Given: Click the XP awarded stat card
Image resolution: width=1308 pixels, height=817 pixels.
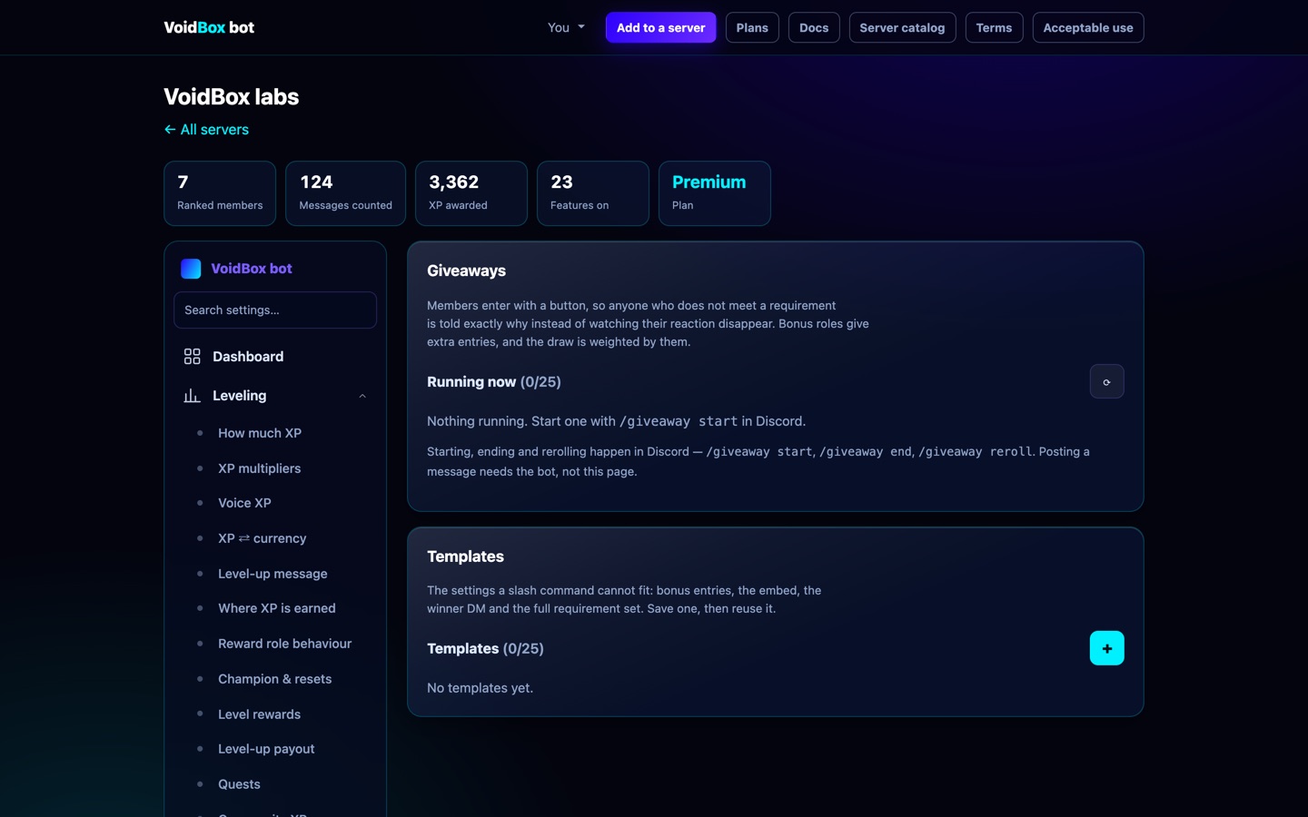Looking at the screenshot, I should [471, 193].
